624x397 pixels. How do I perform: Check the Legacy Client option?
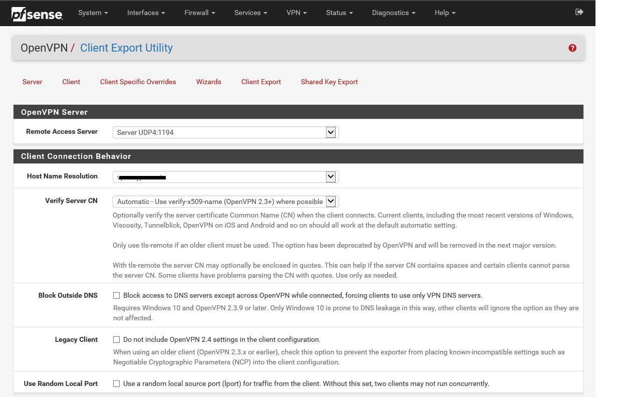(116, 340)
